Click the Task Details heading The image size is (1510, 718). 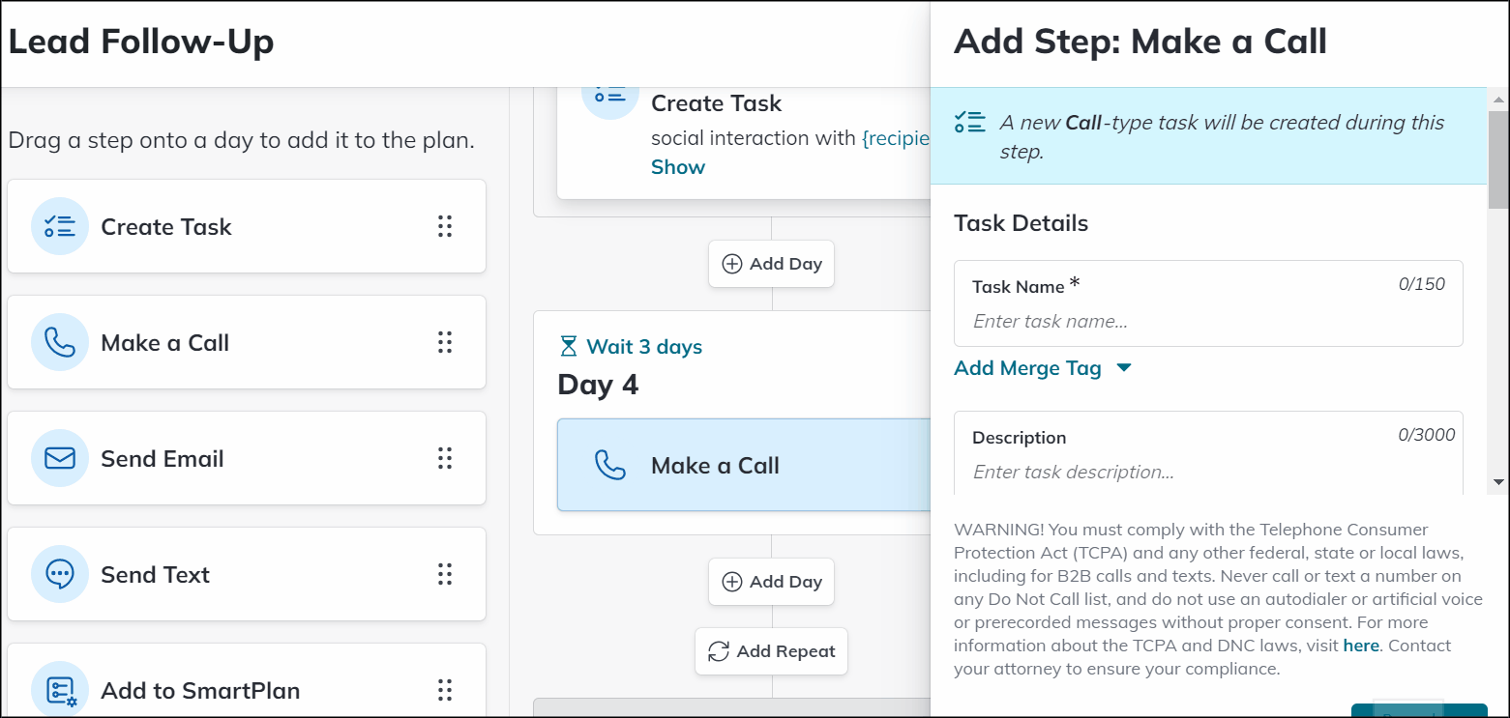tap(1021, 223)
